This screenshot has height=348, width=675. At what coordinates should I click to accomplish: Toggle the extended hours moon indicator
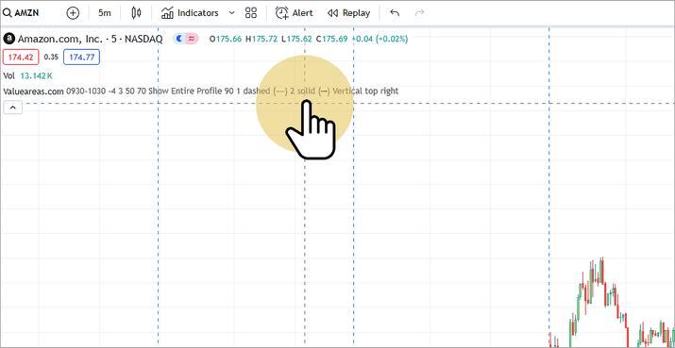(179, 39)
